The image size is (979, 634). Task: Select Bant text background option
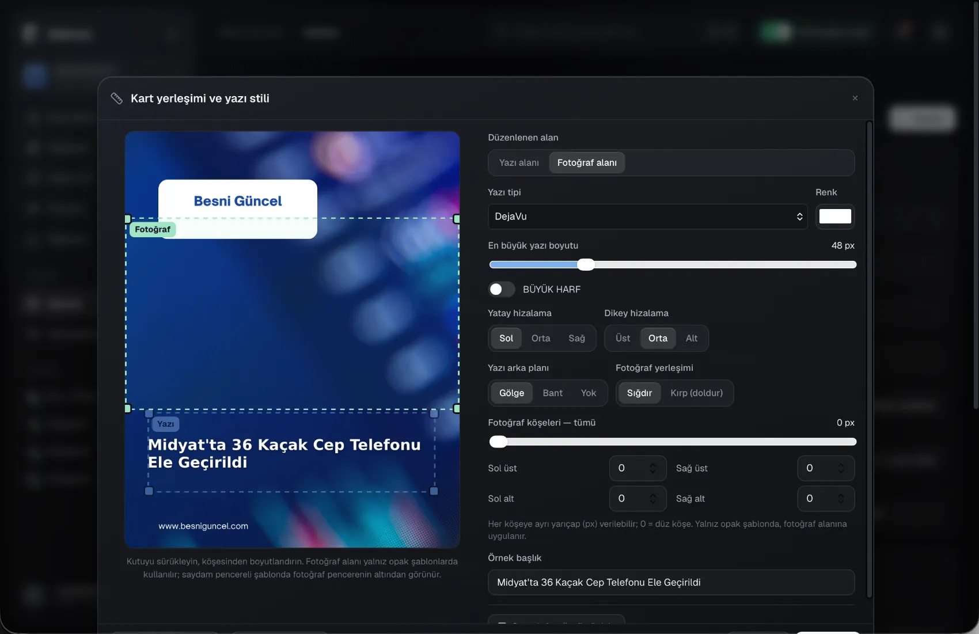tap(553, 393)
